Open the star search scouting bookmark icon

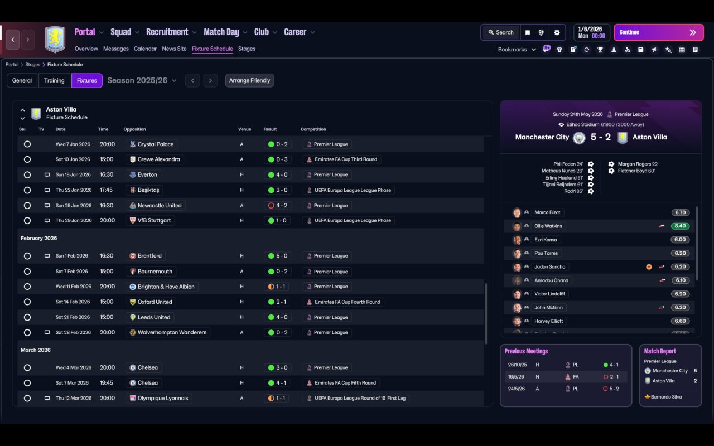(668, 50)
